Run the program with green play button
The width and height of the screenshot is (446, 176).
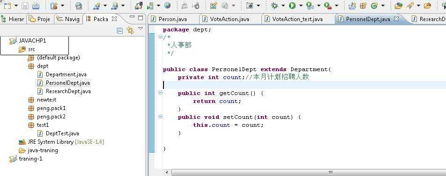point(292,6)
